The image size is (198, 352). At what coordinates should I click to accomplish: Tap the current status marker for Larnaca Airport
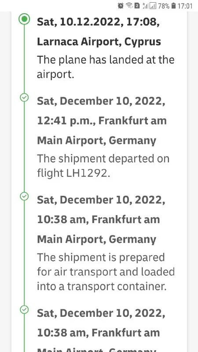tap(24, 19)
